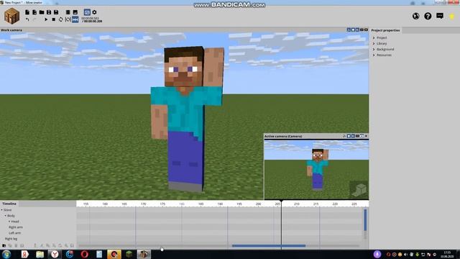Click the export image icon in the top toolbar

click(x=75, y=12)
